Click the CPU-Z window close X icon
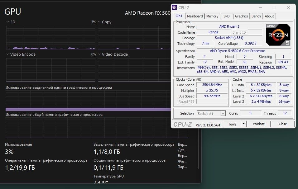This screenshot has width=298, height=189. coord(289,7)
